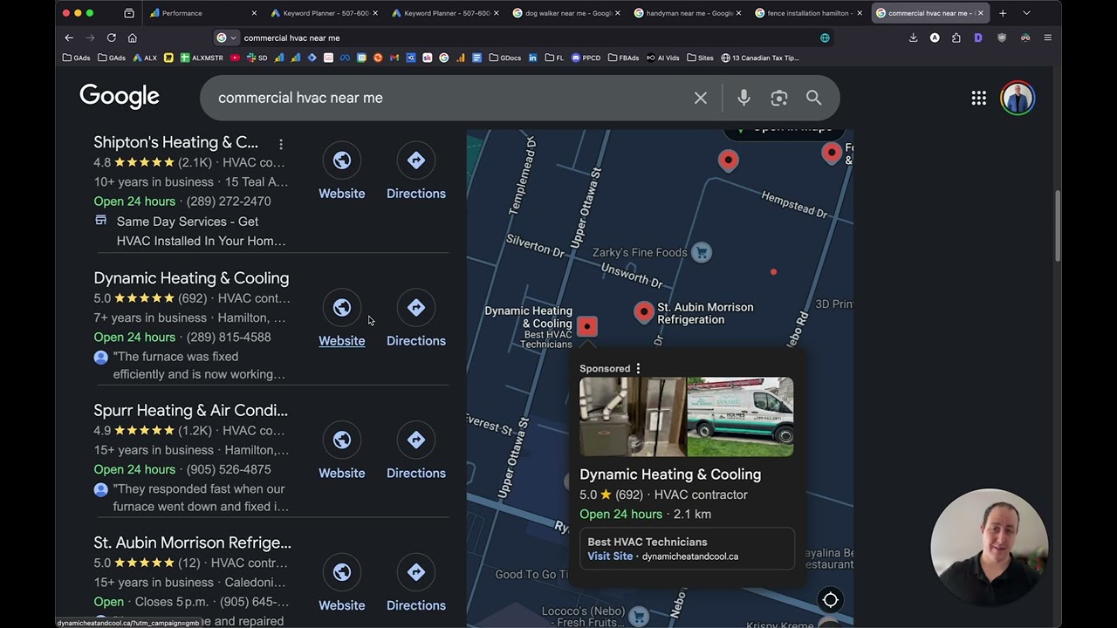Click the magnifier search button
The width and height of the screenshot is (1117, 628).
click(x=813, y=98)
